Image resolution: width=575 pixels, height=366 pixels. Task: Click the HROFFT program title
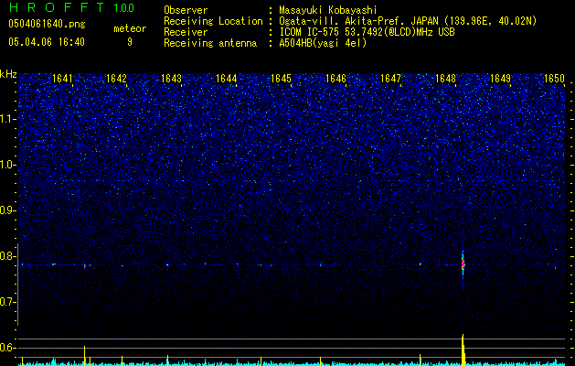[x=57, y=7]
